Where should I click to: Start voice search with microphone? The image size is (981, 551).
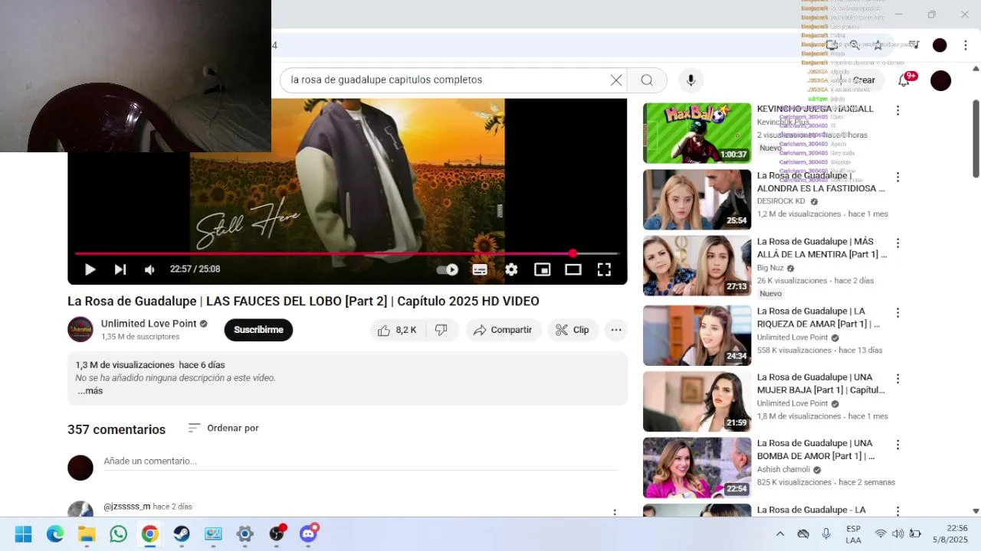(691, 80)
